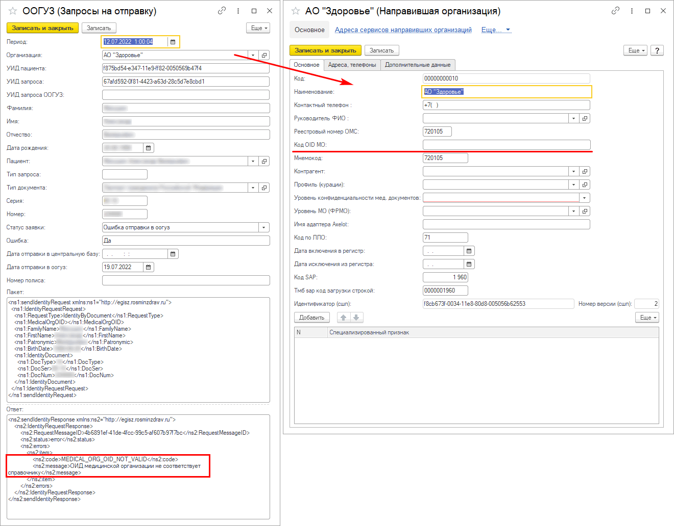Move row up arrow in table toolbar
This screenshot has width=674, height=526.
pyautogui.click(x=344, y=318)
